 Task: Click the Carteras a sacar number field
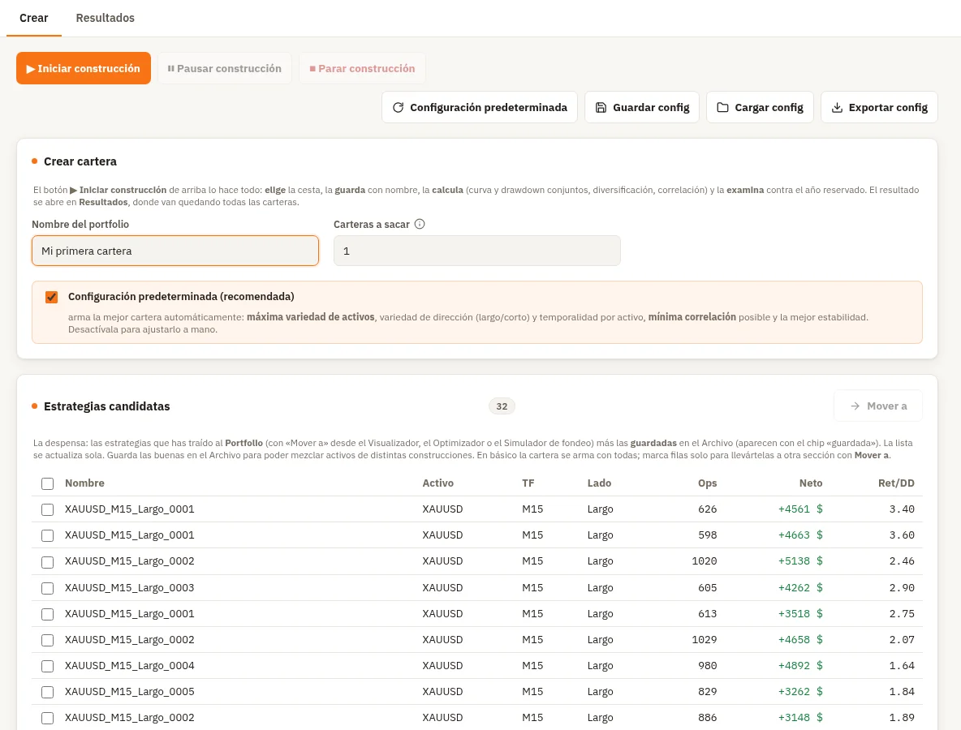[x=476, y=251]
